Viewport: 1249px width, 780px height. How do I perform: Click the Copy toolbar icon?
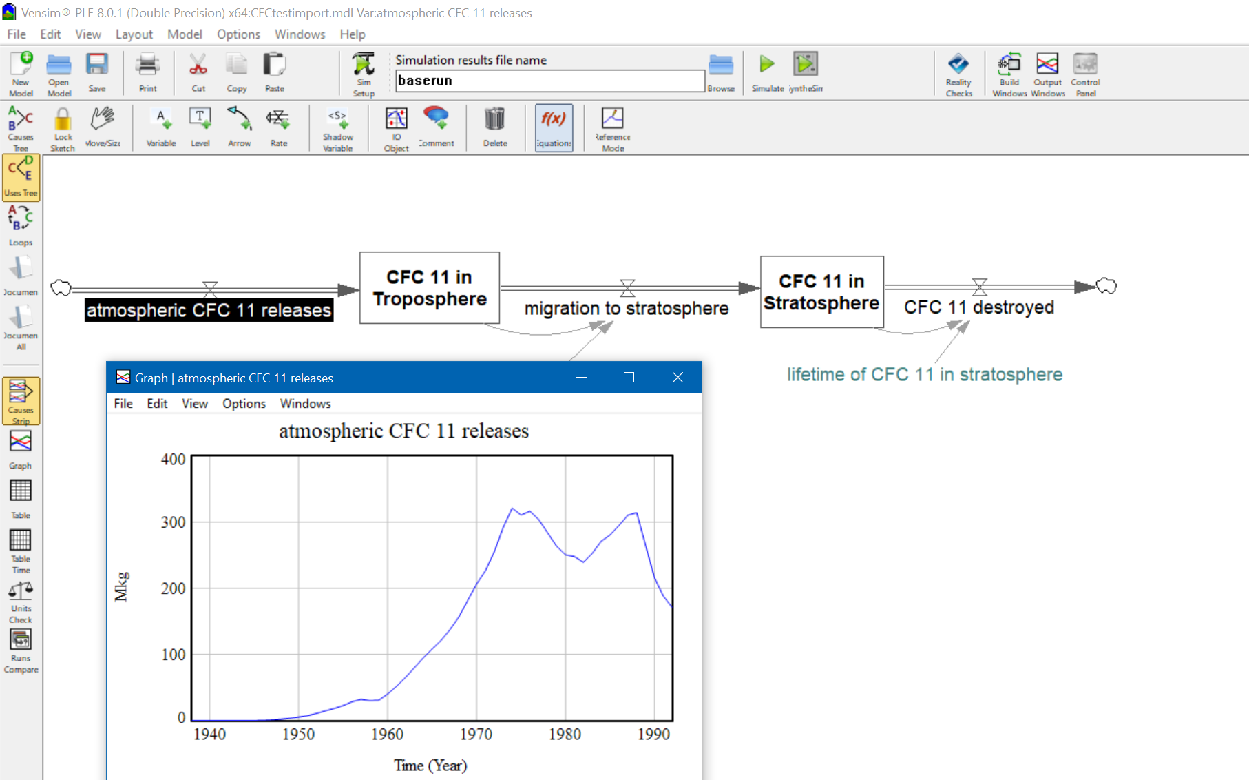237,72
